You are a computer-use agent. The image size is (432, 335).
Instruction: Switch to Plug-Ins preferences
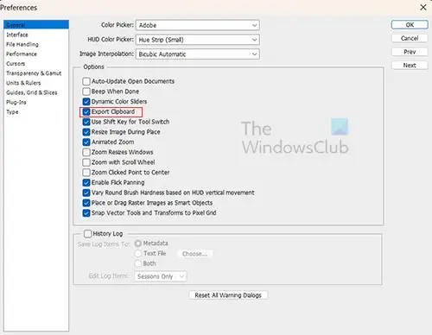tap(36, 102)
